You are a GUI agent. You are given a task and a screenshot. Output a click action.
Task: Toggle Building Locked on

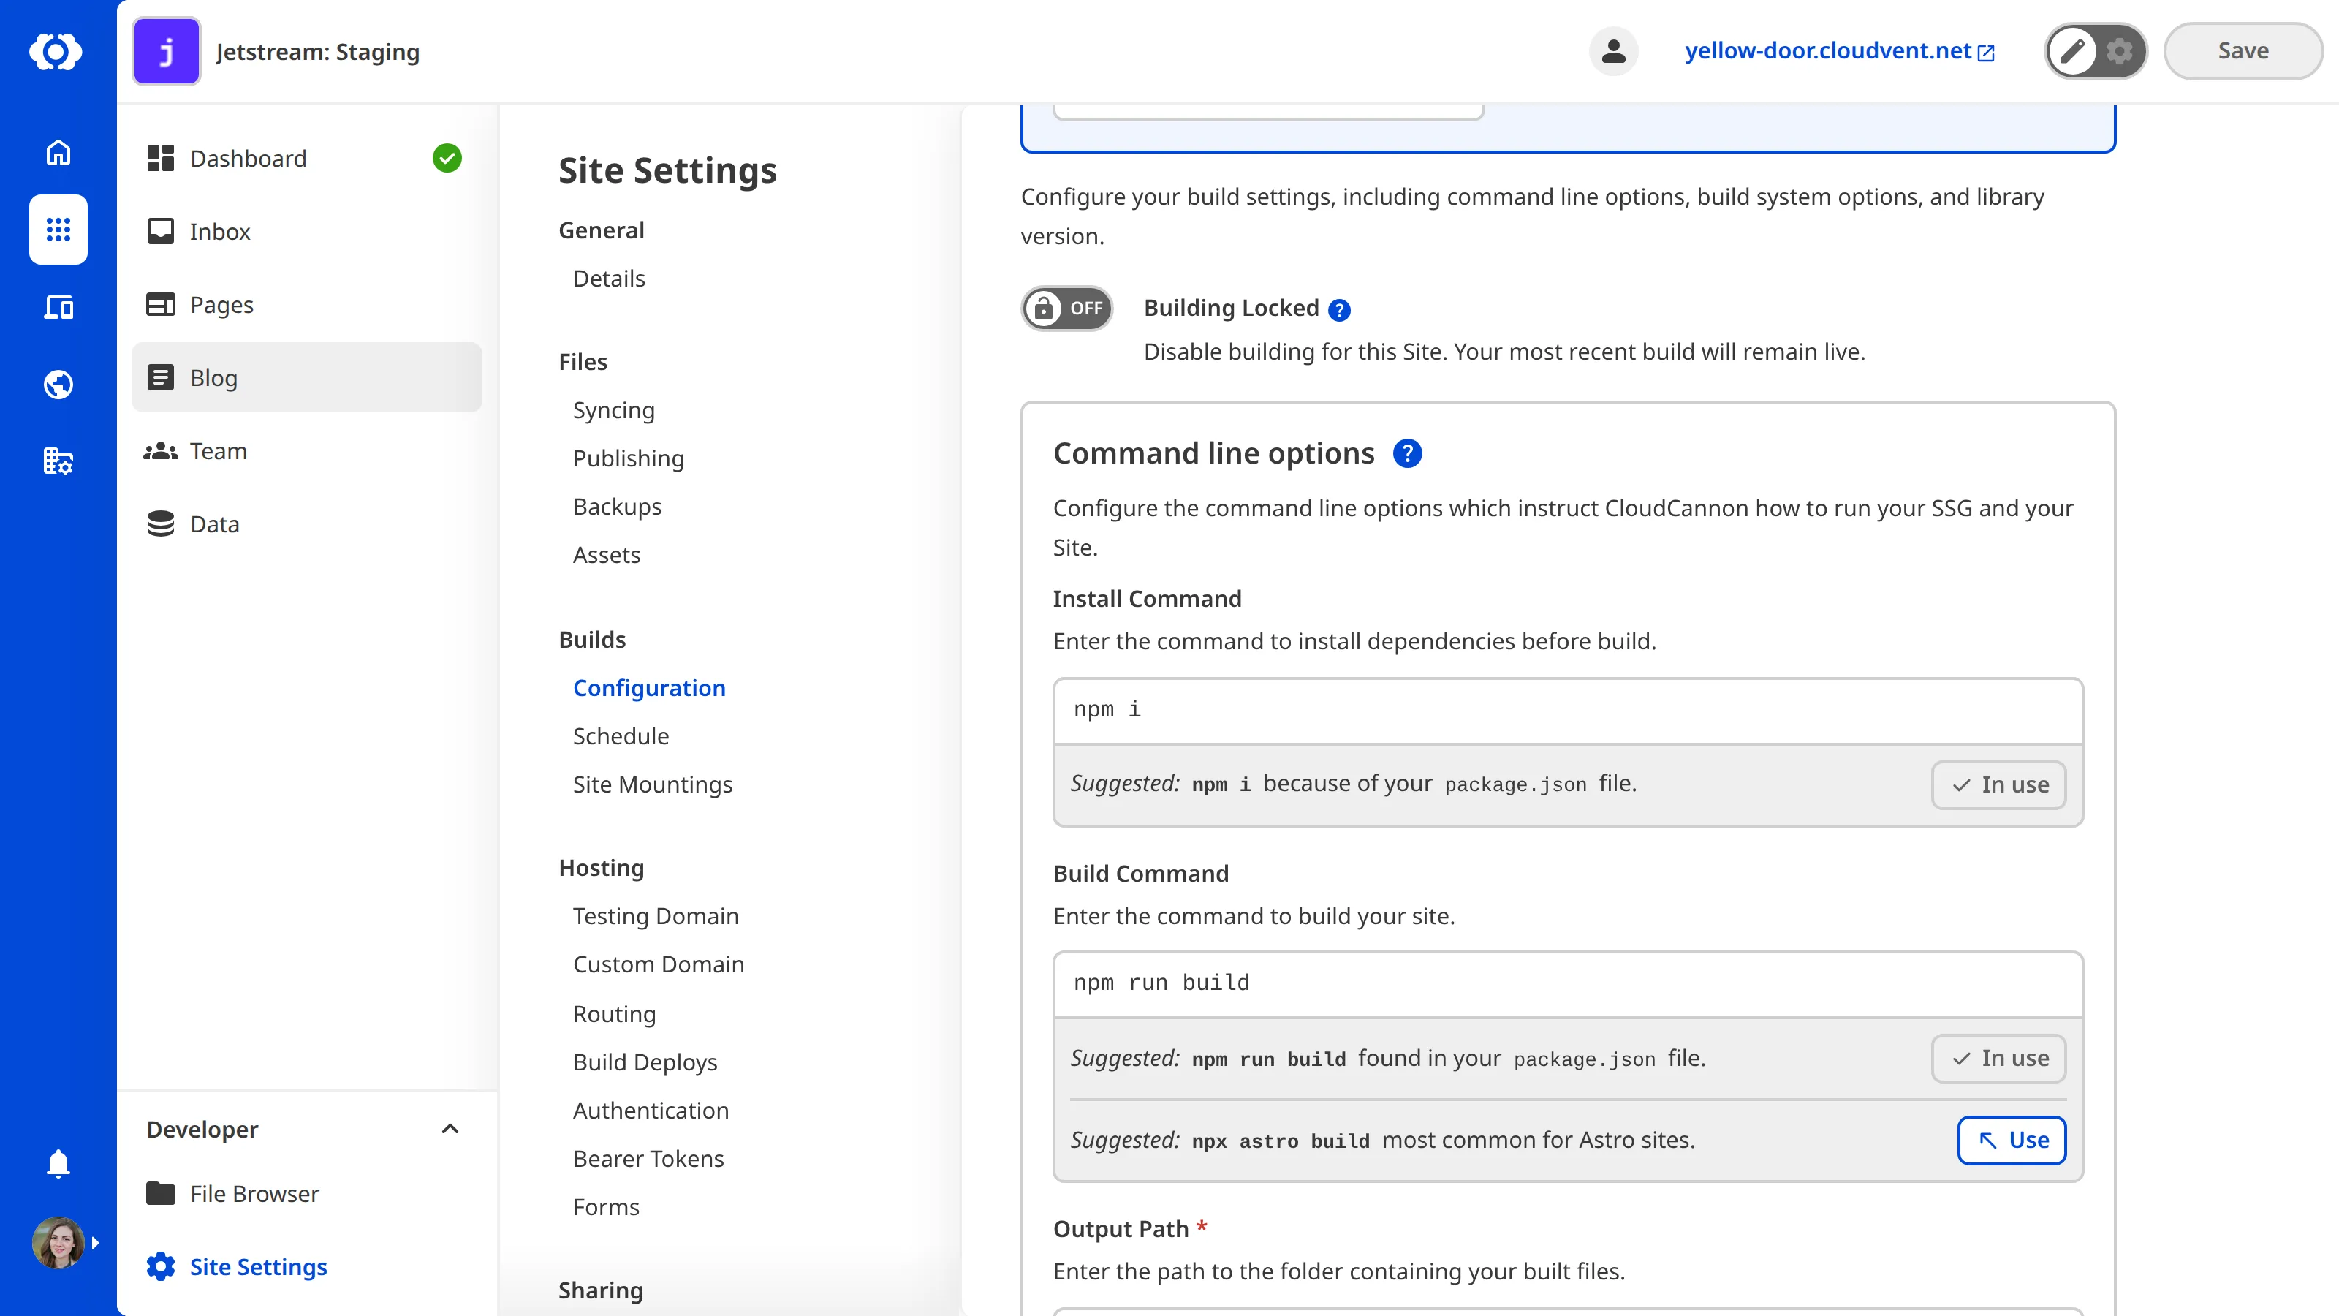click(x=1066, y=309)
